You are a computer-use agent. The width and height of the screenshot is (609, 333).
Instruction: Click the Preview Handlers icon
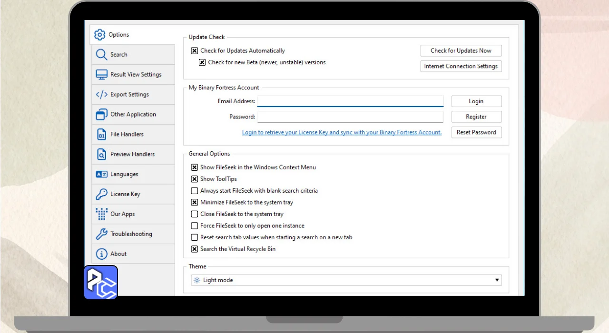click(x=101, y=155)
